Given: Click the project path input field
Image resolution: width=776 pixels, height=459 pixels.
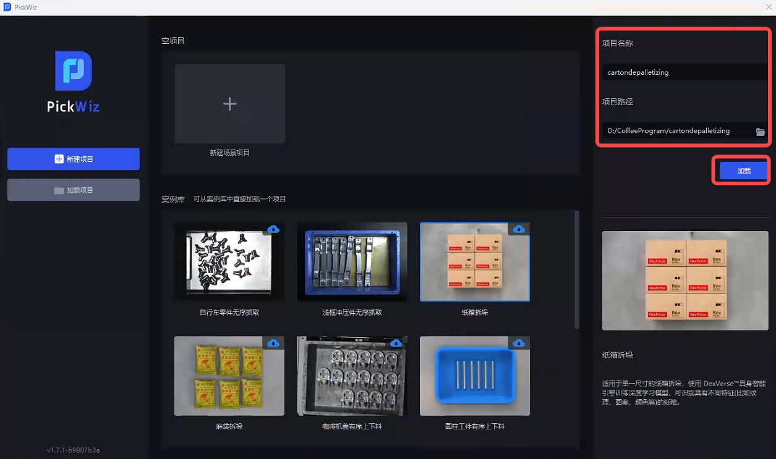Looking at the screenshot, I should 675,131.
